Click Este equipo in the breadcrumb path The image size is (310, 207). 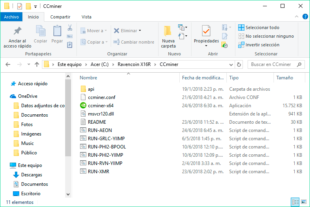tap(69, 64)
